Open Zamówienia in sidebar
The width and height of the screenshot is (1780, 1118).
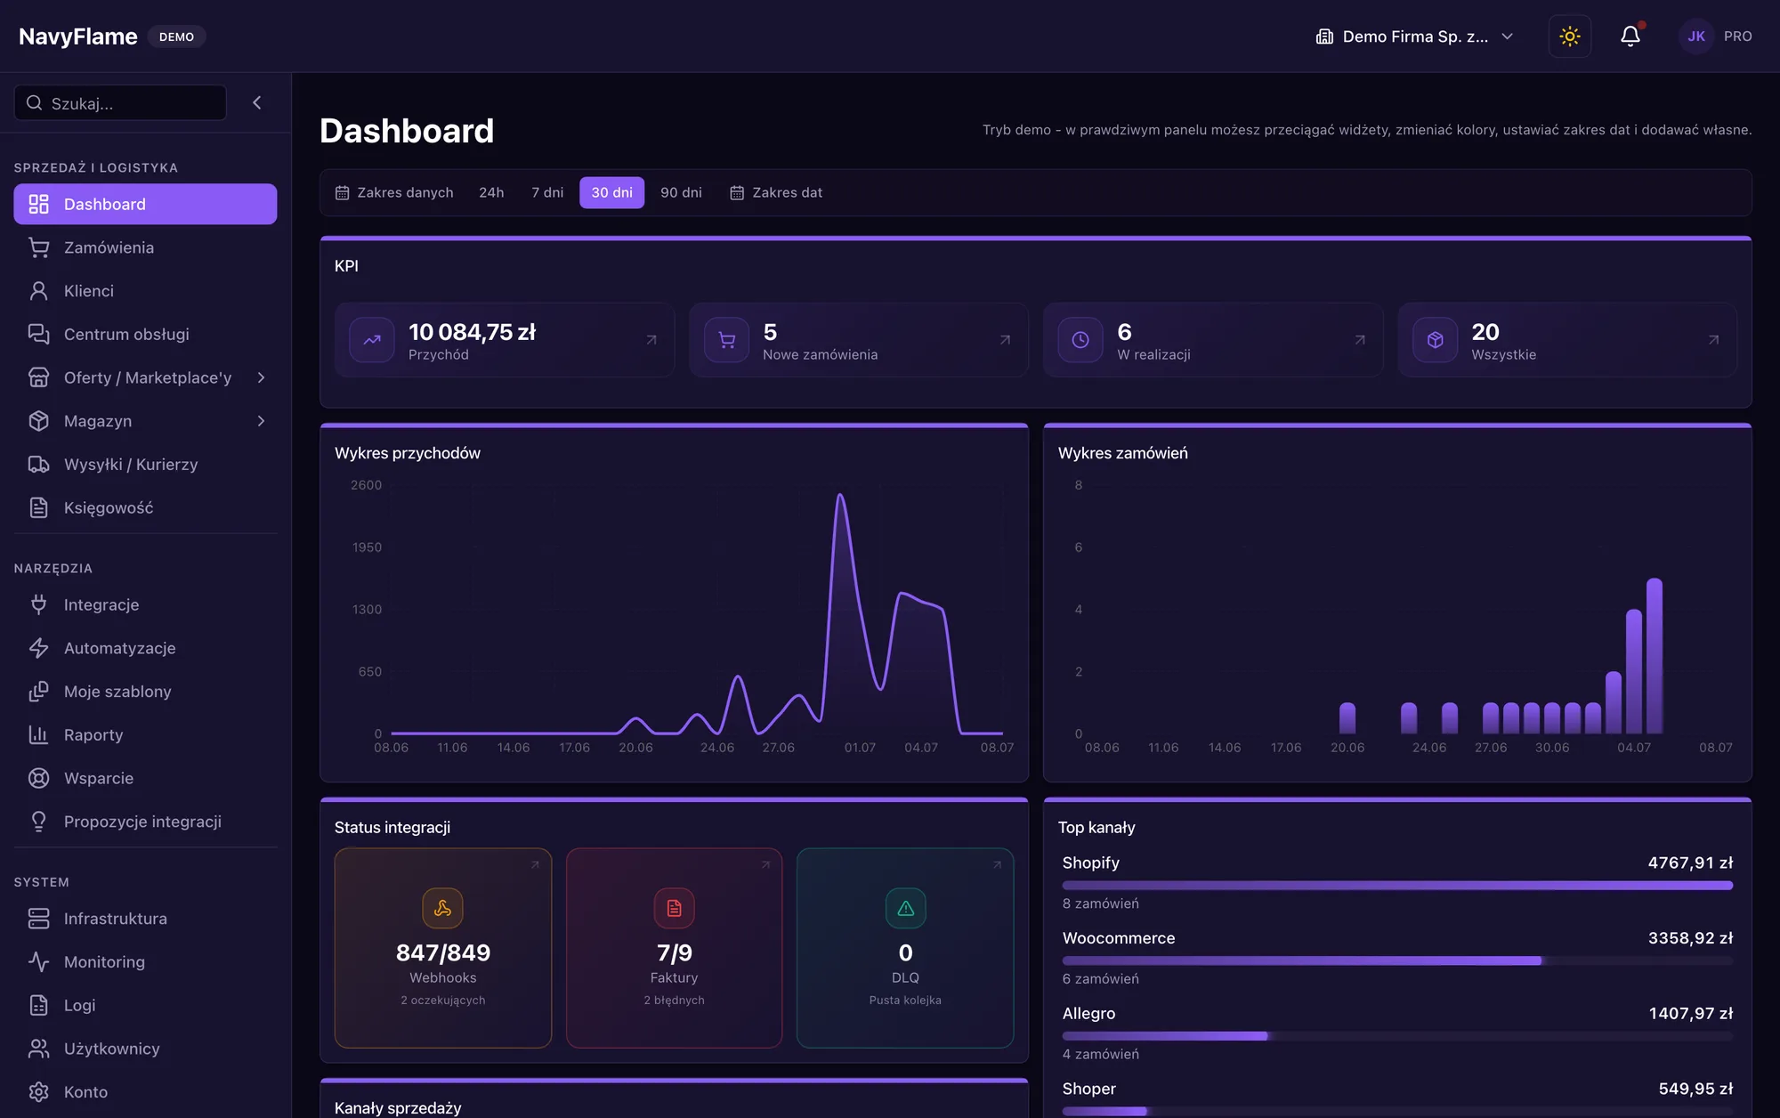pos(145,247)
